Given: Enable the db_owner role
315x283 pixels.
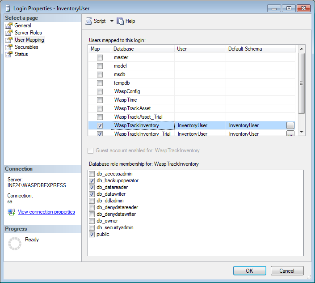Looking at the screenshot, I should point(92,221).
